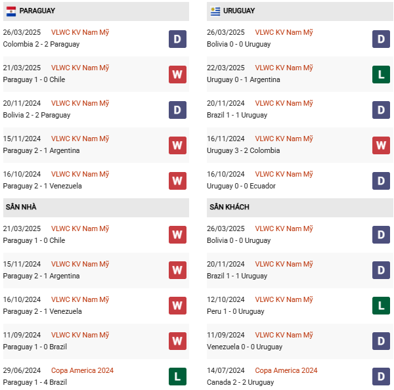The height and width of the screenshot is (390, 394).
Task: Open the Copa America 2024 link for Canada vs Uruguay
Action: click(286, 370)
